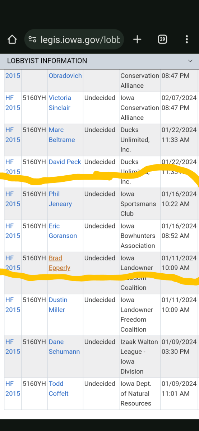Open Victoria Sinclair lobbyist link
The image size is (199, 431).
point(60,103)
